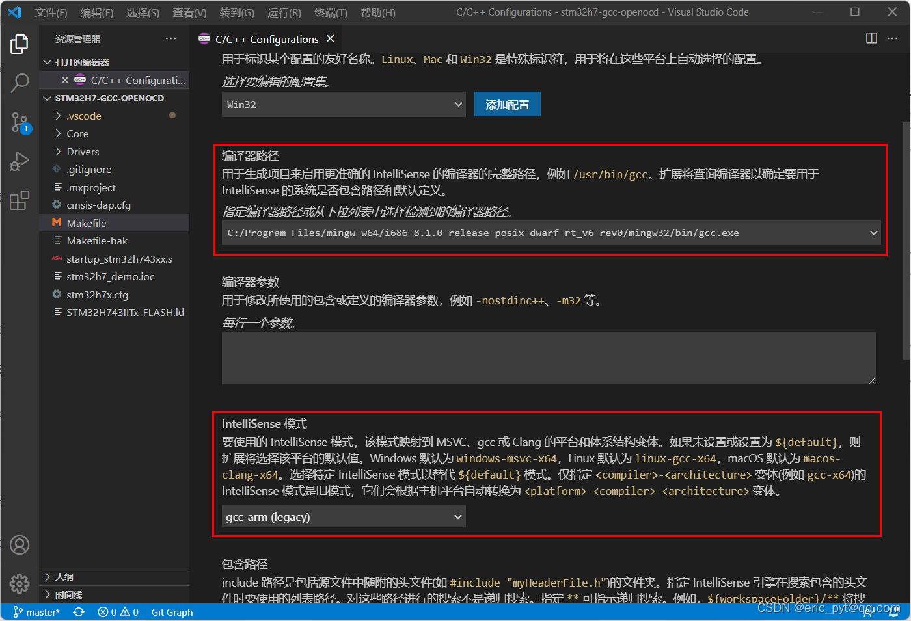Open the 帮助(H) menu
This screenshot has width=911, height=621.
click(377, 12)
